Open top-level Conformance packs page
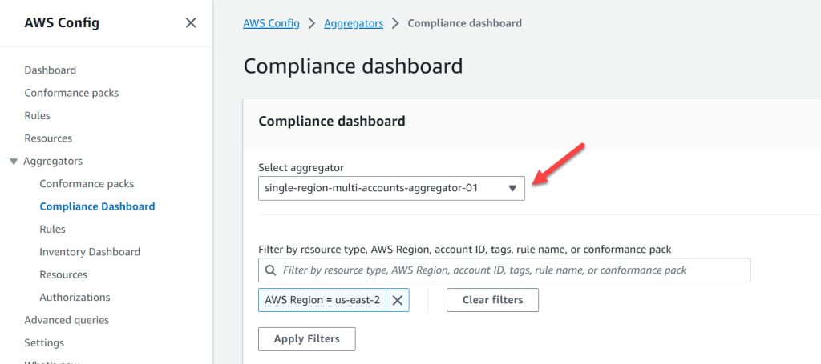Image resolution: width=821 pixels, height=364 pixels. [x=71, y=93]
